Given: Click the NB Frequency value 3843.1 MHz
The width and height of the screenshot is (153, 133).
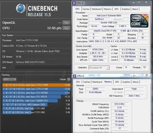Looking at the screenshot, I should [134, 96].
